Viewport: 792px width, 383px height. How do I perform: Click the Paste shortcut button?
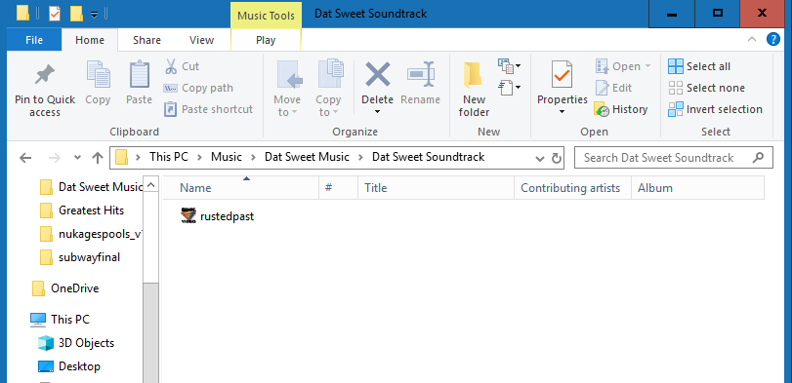pyautogui.click(x=208, y=109)
